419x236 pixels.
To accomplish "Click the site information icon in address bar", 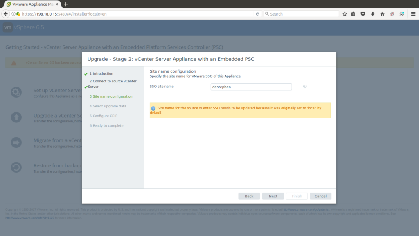I will [14, 14].
